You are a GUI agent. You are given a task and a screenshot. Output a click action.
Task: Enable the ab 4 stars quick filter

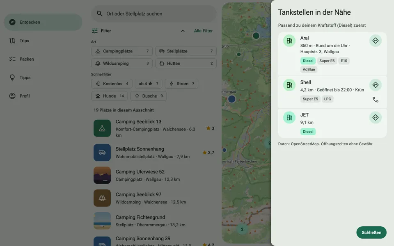coord(148,84)
